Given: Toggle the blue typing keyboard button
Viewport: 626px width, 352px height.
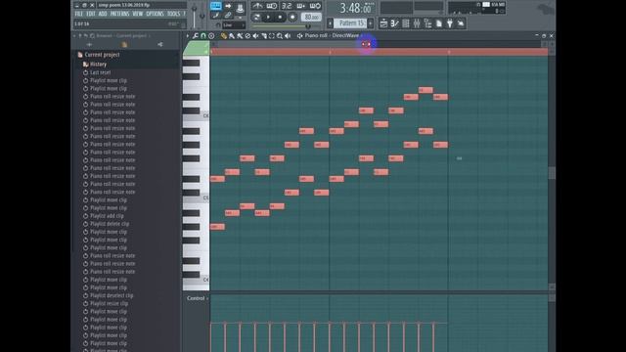Looking at the screenshot, I should coord(215,6).
